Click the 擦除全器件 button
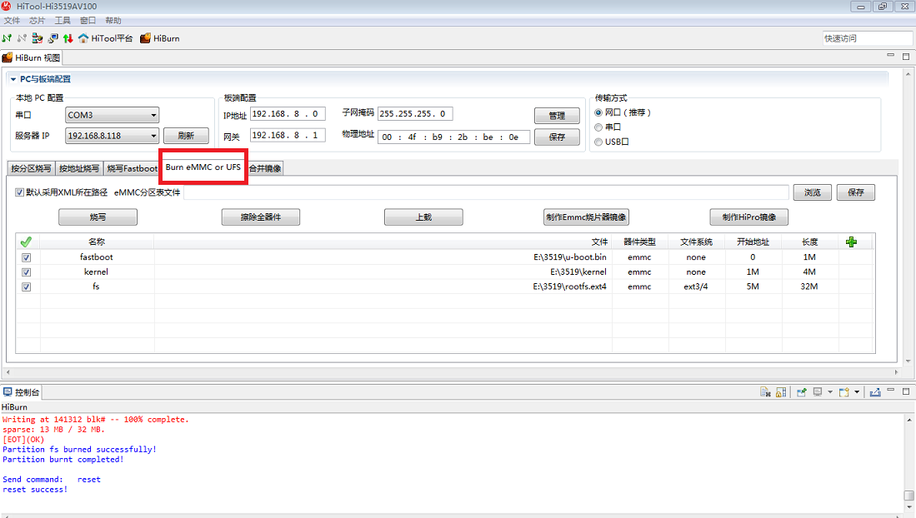This screenshot has width=916, height=518. click(260, 217)
